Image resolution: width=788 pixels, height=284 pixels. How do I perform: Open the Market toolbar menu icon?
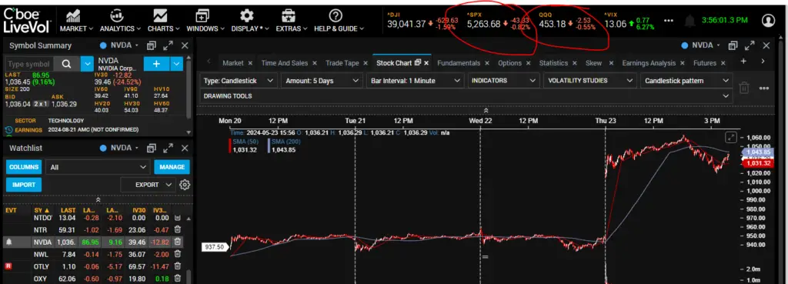pos(74,15)
